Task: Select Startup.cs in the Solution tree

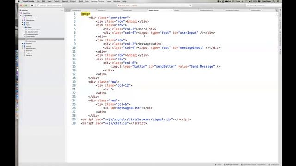Action: coord(29,55)
